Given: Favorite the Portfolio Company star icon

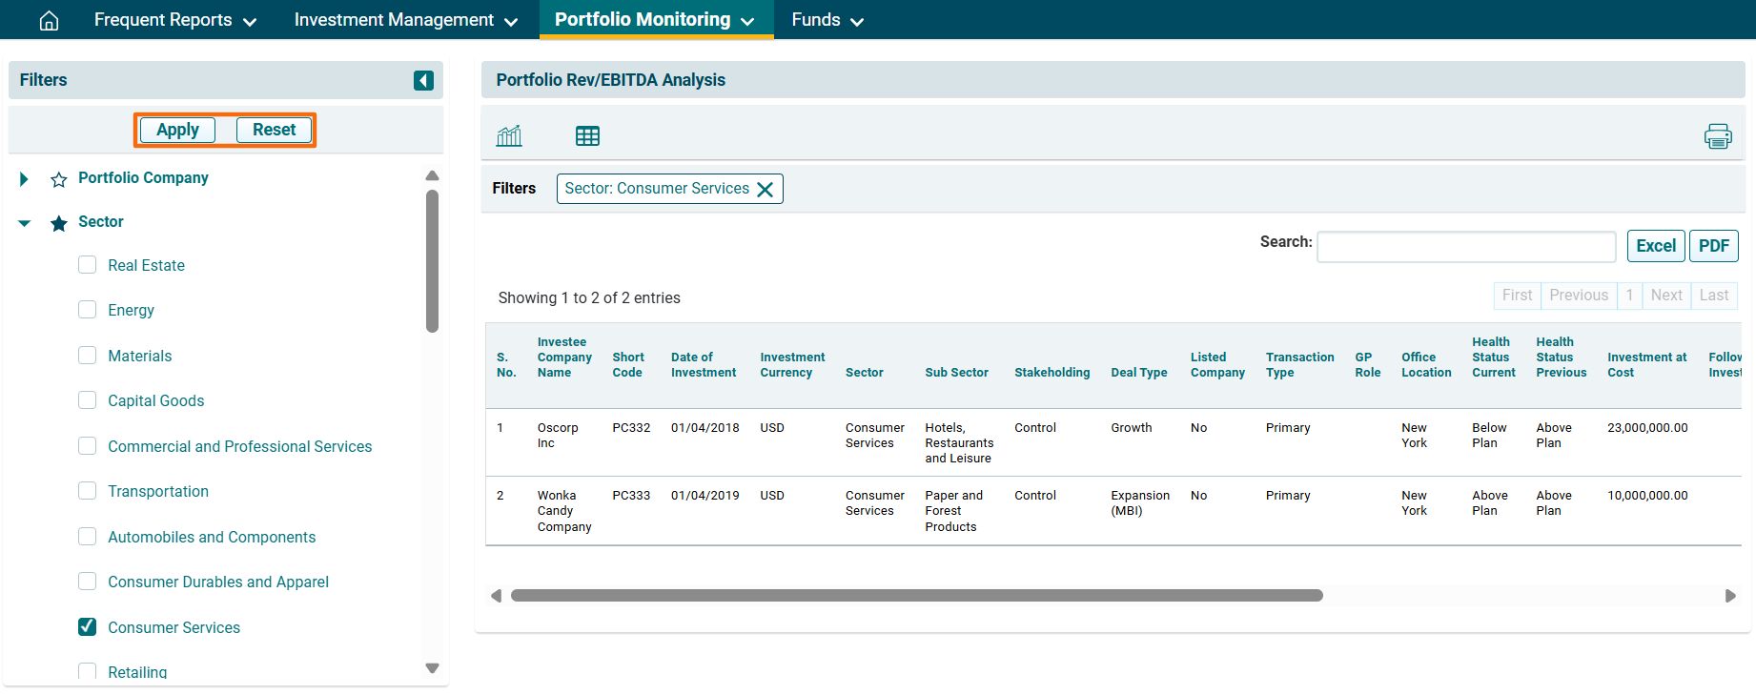Looking at the screenshot, I should [x=59, y=179].
